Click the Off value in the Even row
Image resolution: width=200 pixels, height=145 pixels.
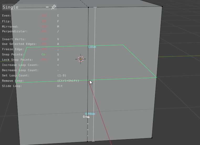point(44,15)
